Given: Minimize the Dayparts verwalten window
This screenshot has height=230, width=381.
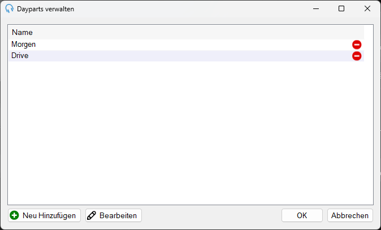Looking at the screenshot, I should pos(316,8).
